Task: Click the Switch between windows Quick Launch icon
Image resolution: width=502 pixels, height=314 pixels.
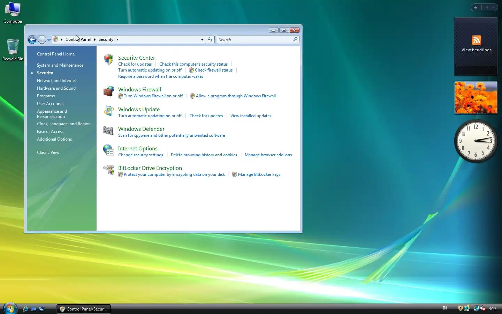Action: click(41, 309)
